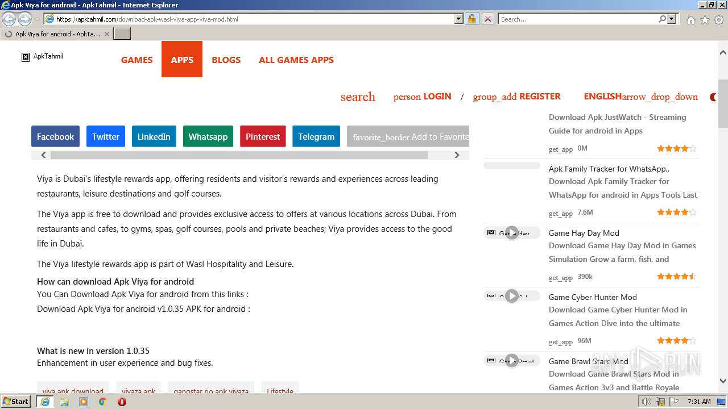Screen dimensions: 728x409
Task: Open the Favorites star icon
Action: (705, 20)
